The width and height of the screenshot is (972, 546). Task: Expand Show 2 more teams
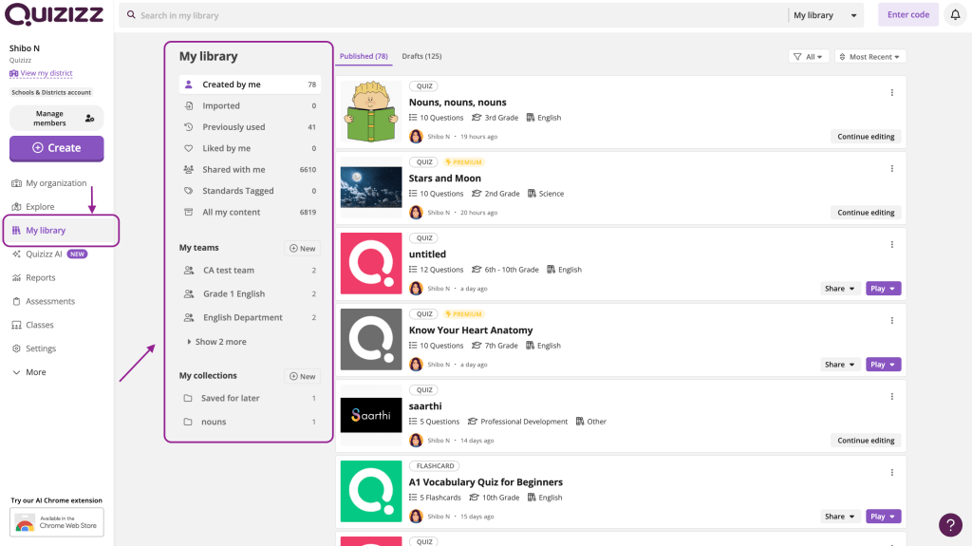point(220,342)
